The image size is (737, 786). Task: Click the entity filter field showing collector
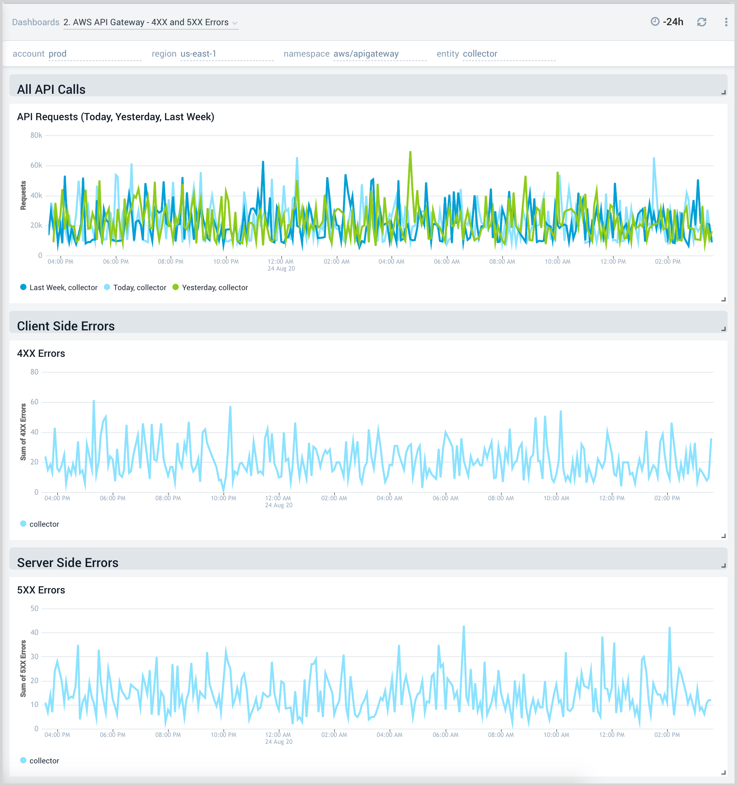click(x=480, y=54)
